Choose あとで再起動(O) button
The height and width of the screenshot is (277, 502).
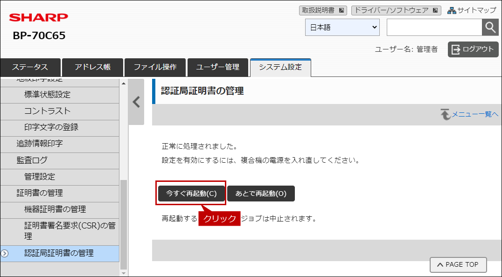coord(261,194)
